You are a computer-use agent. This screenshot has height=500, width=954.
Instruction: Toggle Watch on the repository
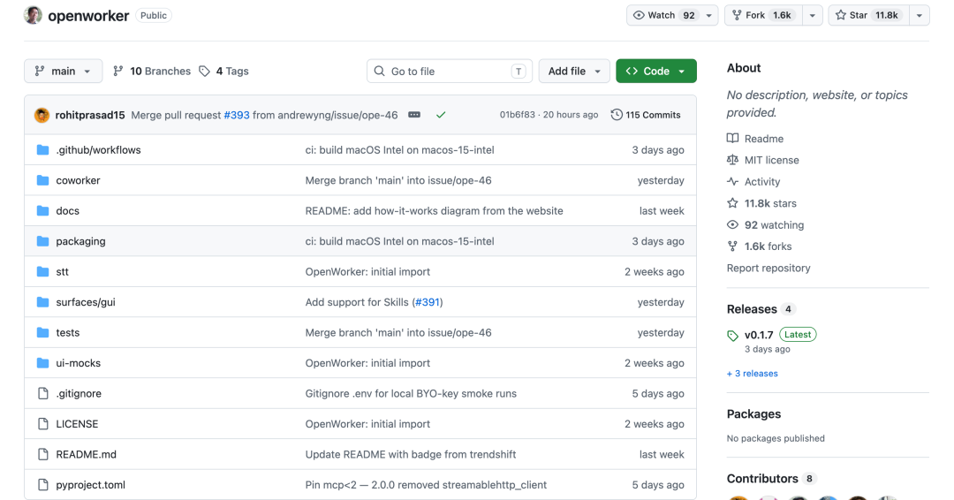[664, 15]
